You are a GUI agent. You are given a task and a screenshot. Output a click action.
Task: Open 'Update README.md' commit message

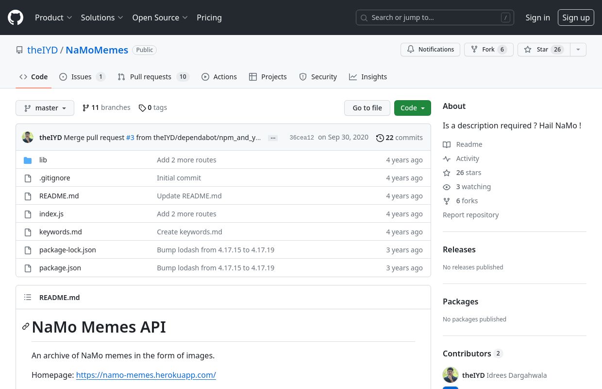[x=189, y=196]
